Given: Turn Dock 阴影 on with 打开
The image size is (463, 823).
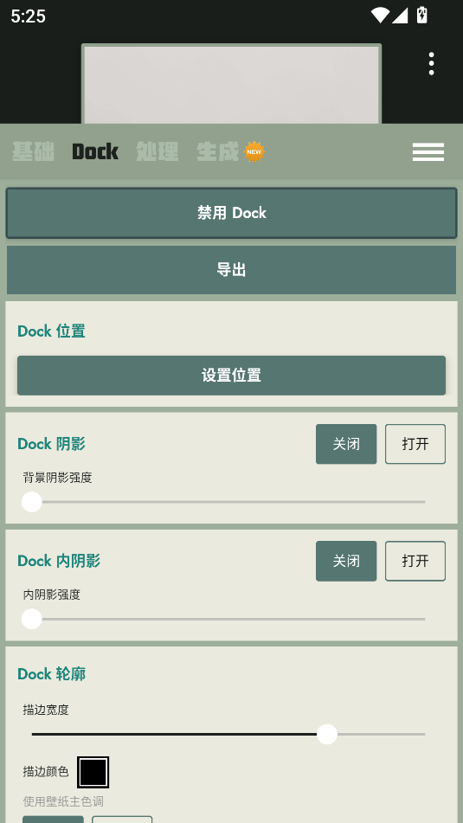Looking at the screenshot, I should 415,444.
